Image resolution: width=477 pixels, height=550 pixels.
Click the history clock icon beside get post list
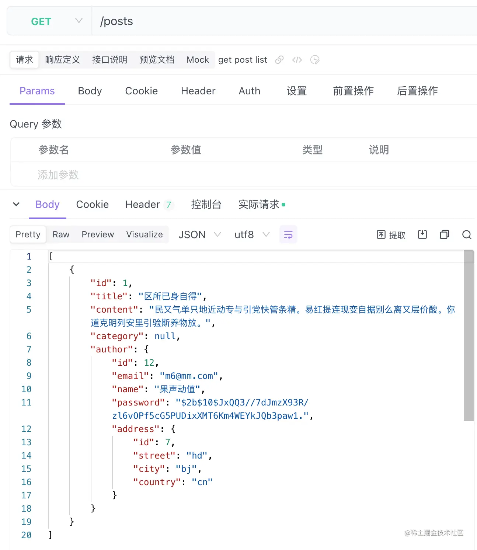click(x=315, y=60)
